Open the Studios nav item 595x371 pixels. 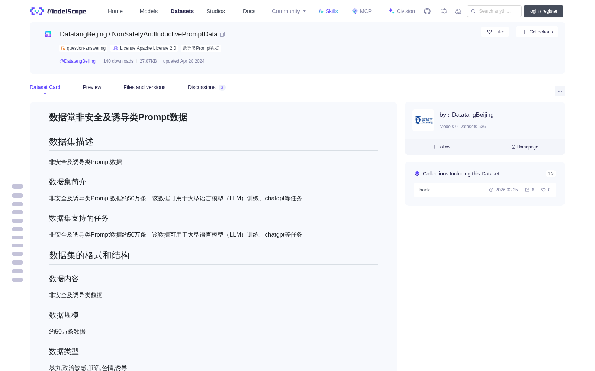[216, 11]
